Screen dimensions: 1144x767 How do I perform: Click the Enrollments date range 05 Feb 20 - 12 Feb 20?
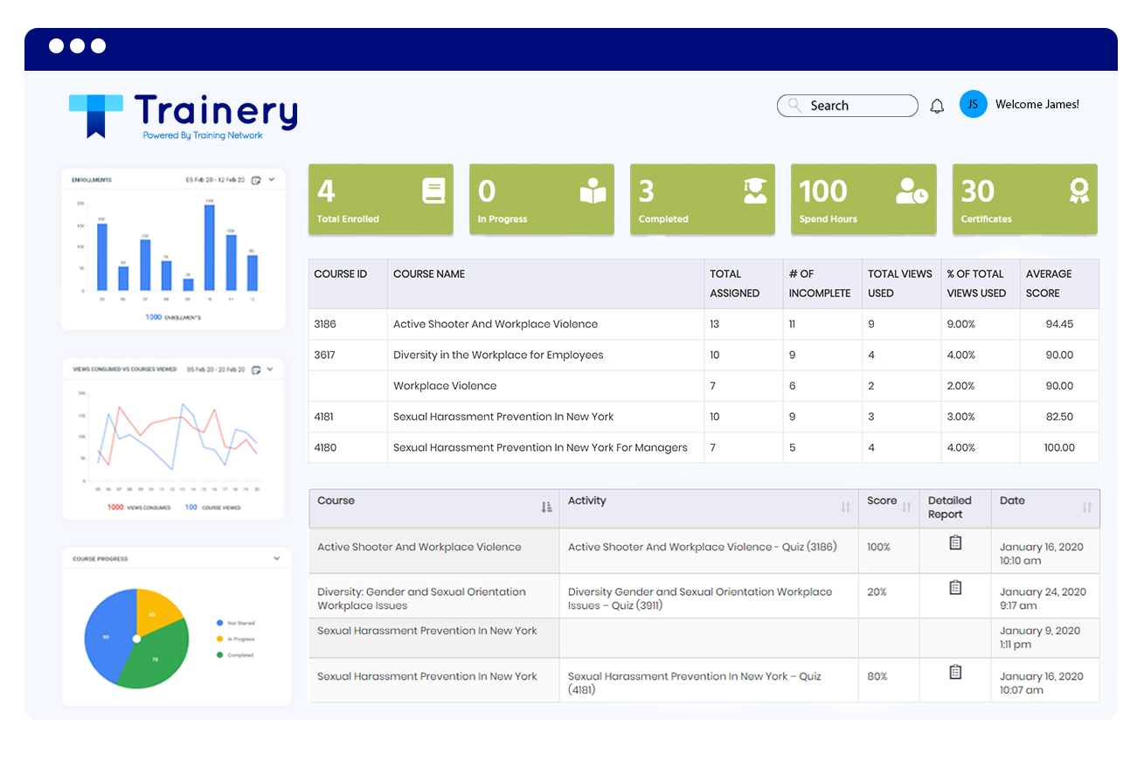(x=216, y=180)
